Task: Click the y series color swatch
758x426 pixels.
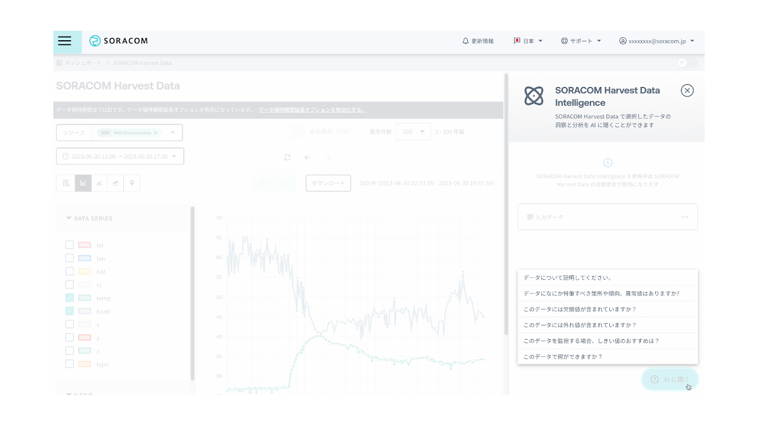Action: tap(85, 337)
